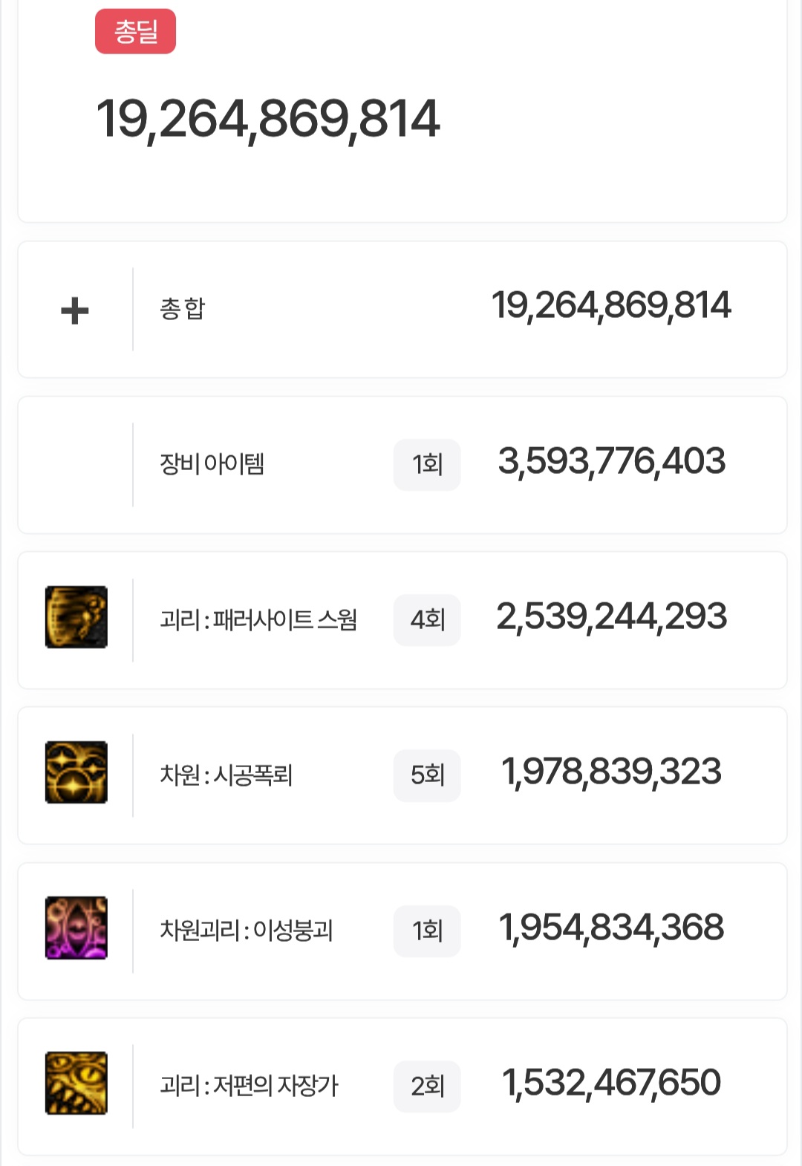Viewport: 802px width, 1166px height.
Task: Expand the 총합 row with plus icon
Action: pos(75,310)
